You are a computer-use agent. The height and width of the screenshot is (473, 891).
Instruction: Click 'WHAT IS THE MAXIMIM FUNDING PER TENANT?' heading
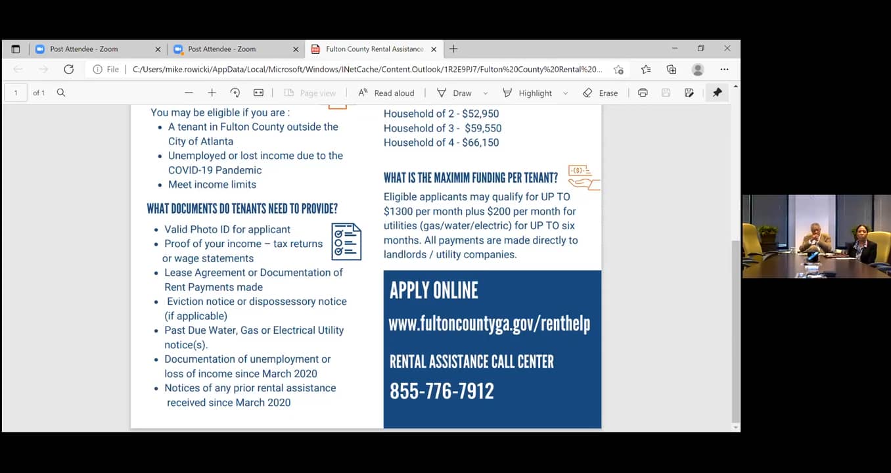[471, 177]
